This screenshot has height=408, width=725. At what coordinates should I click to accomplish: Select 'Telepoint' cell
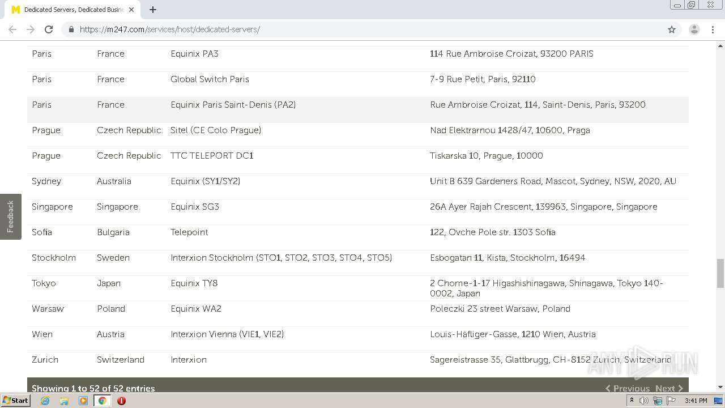(189, 232)
